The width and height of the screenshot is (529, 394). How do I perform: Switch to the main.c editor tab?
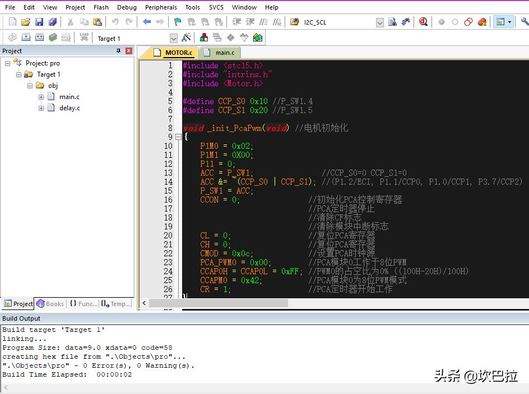pyautogui.click(x=225, y=53)
